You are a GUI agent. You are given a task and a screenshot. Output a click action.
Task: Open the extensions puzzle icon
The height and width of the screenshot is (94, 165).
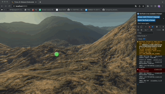[x=148, y=6]
